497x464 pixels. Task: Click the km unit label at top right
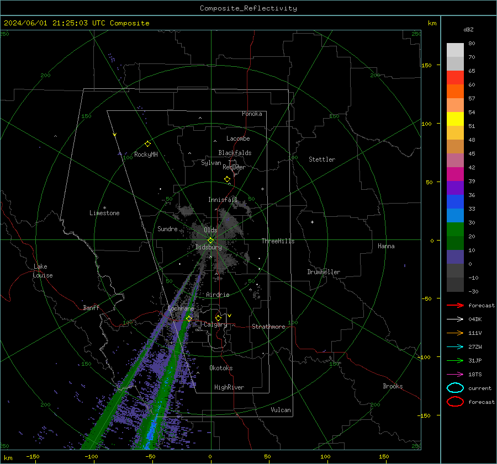[x=432, y=23]
